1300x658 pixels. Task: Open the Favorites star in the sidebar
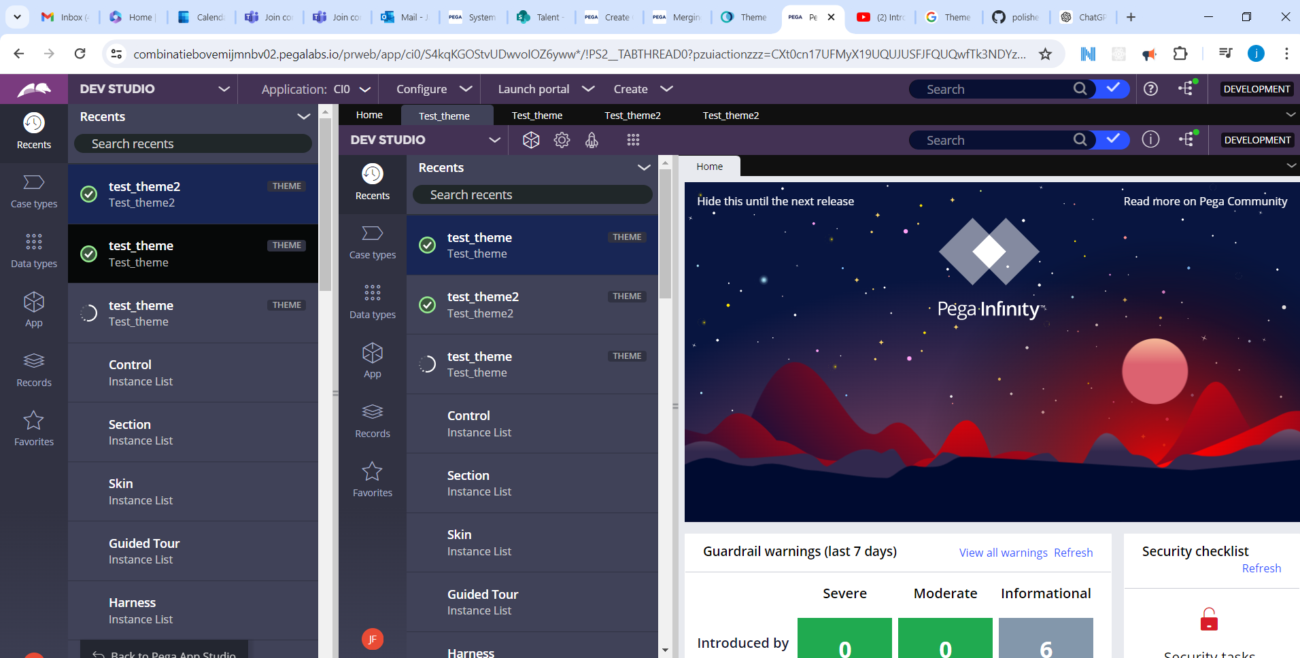tap(33, 430)
